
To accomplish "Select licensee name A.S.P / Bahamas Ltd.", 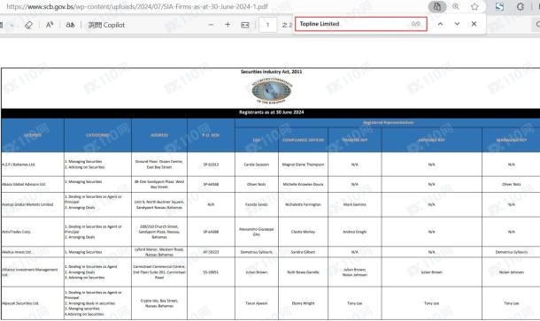I will coord(19,164).
